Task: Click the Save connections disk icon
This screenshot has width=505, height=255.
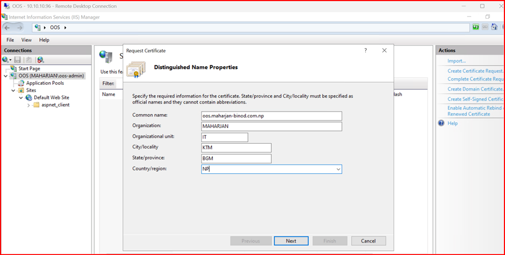Action: (18, 60)
